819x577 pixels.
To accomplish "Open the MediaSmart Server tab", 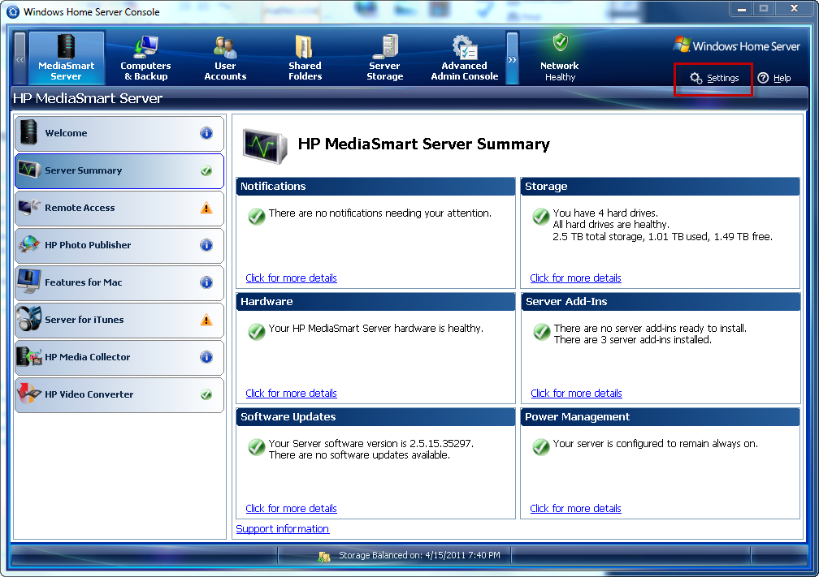I will (x=67, y=58).
